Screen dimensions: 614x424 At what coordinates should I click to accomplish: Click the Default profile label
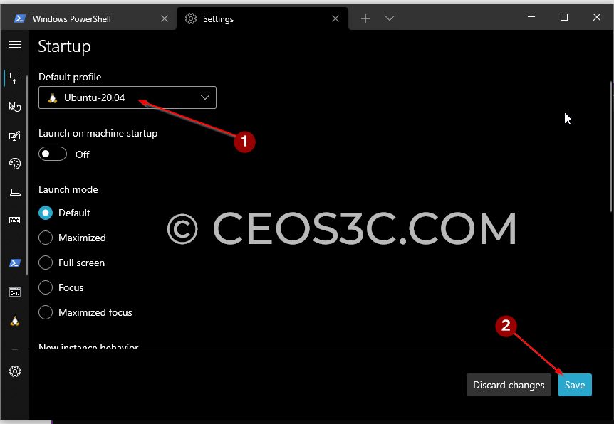click(70, 77)
